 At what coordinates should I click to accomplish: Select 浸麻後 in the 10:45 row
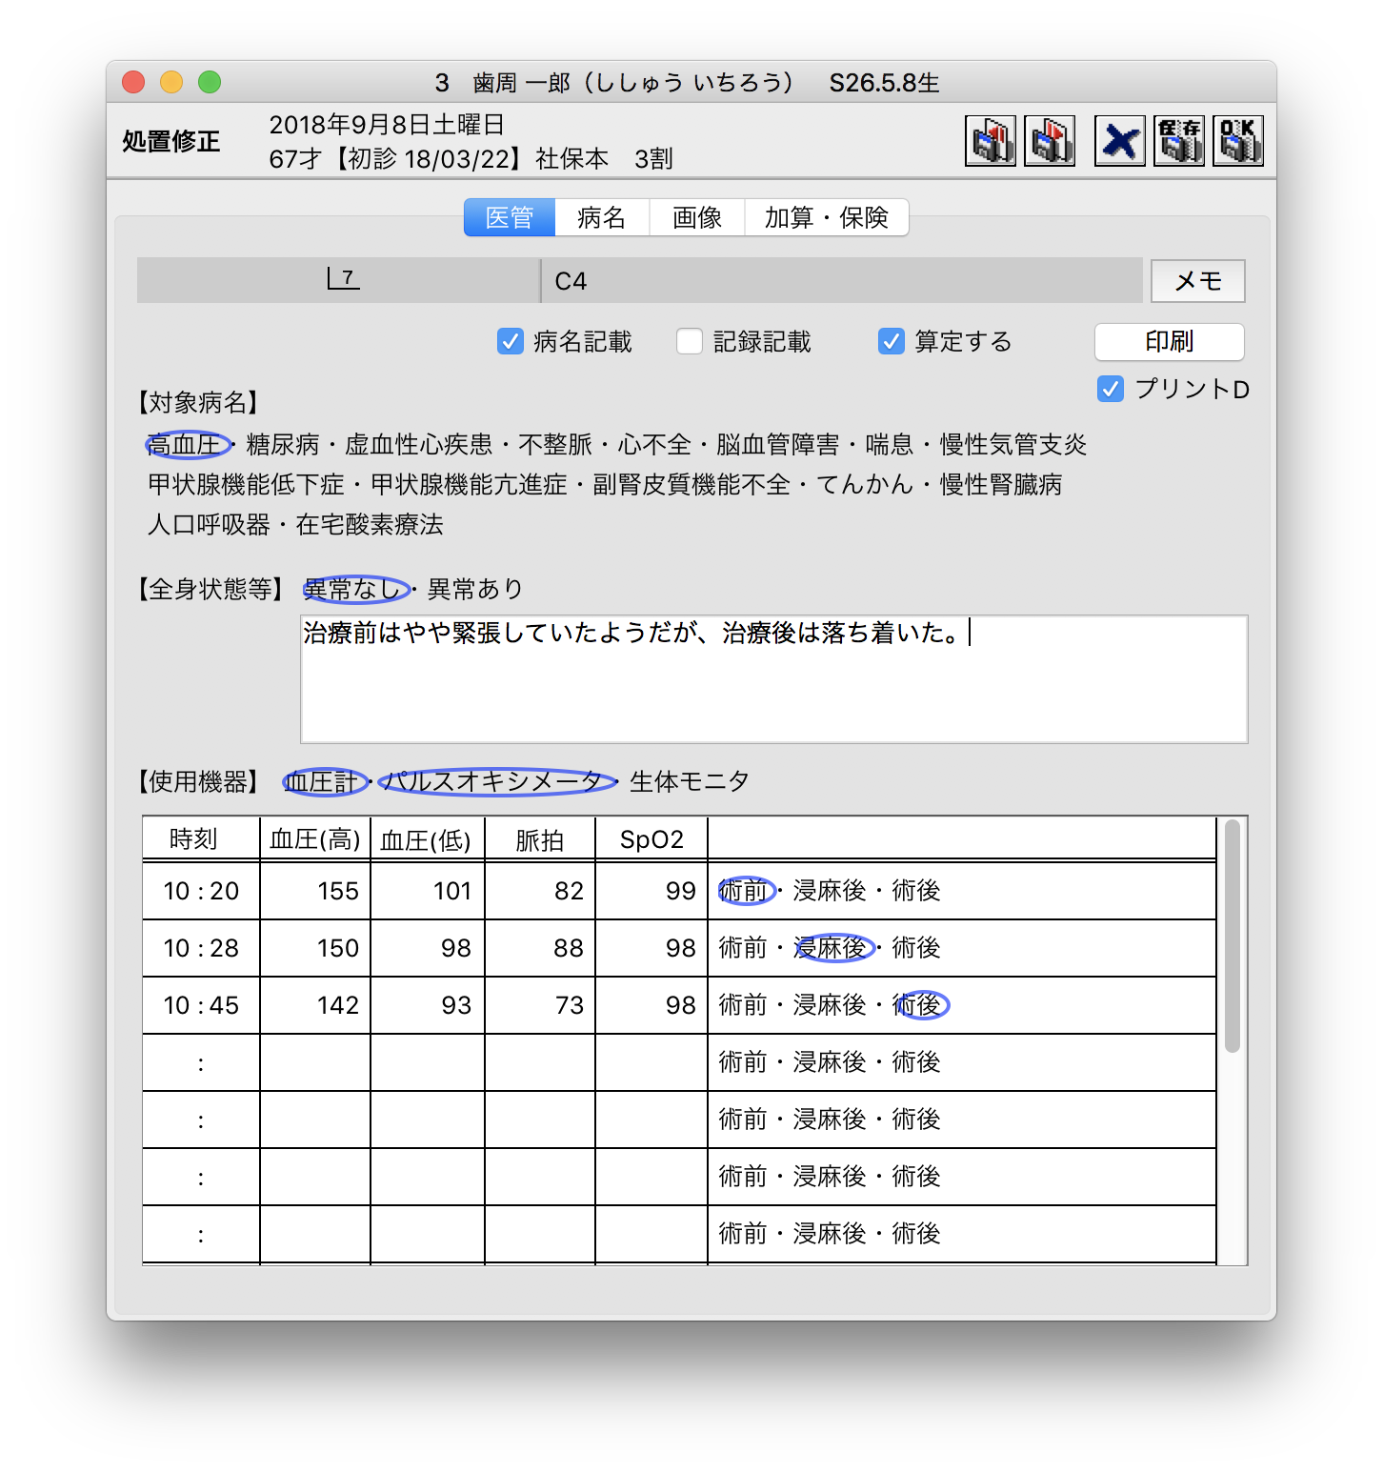click(830, 1005)
